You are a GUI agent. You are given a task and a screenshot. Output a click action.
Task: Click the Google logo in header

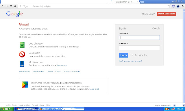pos(14,14)
